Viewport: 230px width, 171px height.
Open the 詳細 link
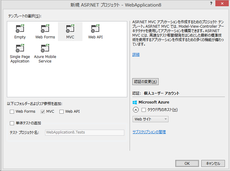coord(136,55)
